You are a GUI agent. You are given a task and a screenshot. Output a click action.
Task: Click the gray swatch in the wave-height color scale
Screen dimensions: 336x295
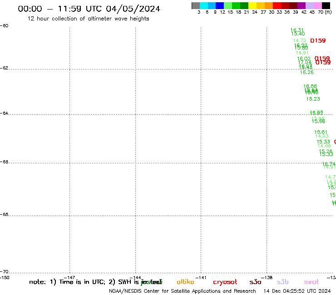196,5
